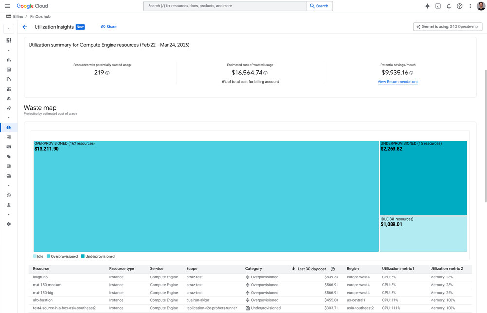Screen dimensions: 487x313
Task: Open the notifications bell
Action: pos(449,6)
